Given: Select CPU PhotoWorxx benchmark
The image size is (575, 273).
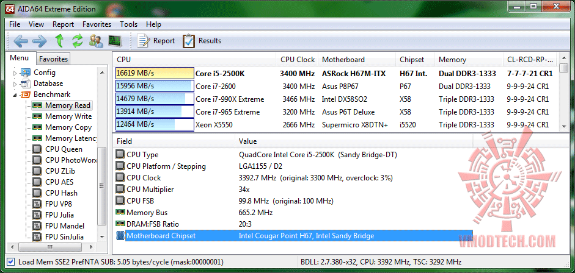Looking at the screenshot, I should pos(70,160).
